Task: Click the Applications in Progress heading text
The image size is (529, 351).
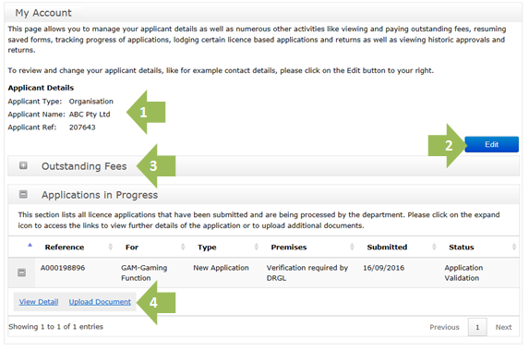Action: coord(100,195)
